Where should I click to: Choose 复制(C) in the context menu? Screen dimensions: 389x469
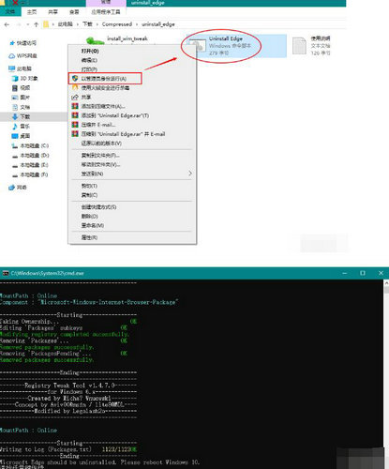point(132,195)
